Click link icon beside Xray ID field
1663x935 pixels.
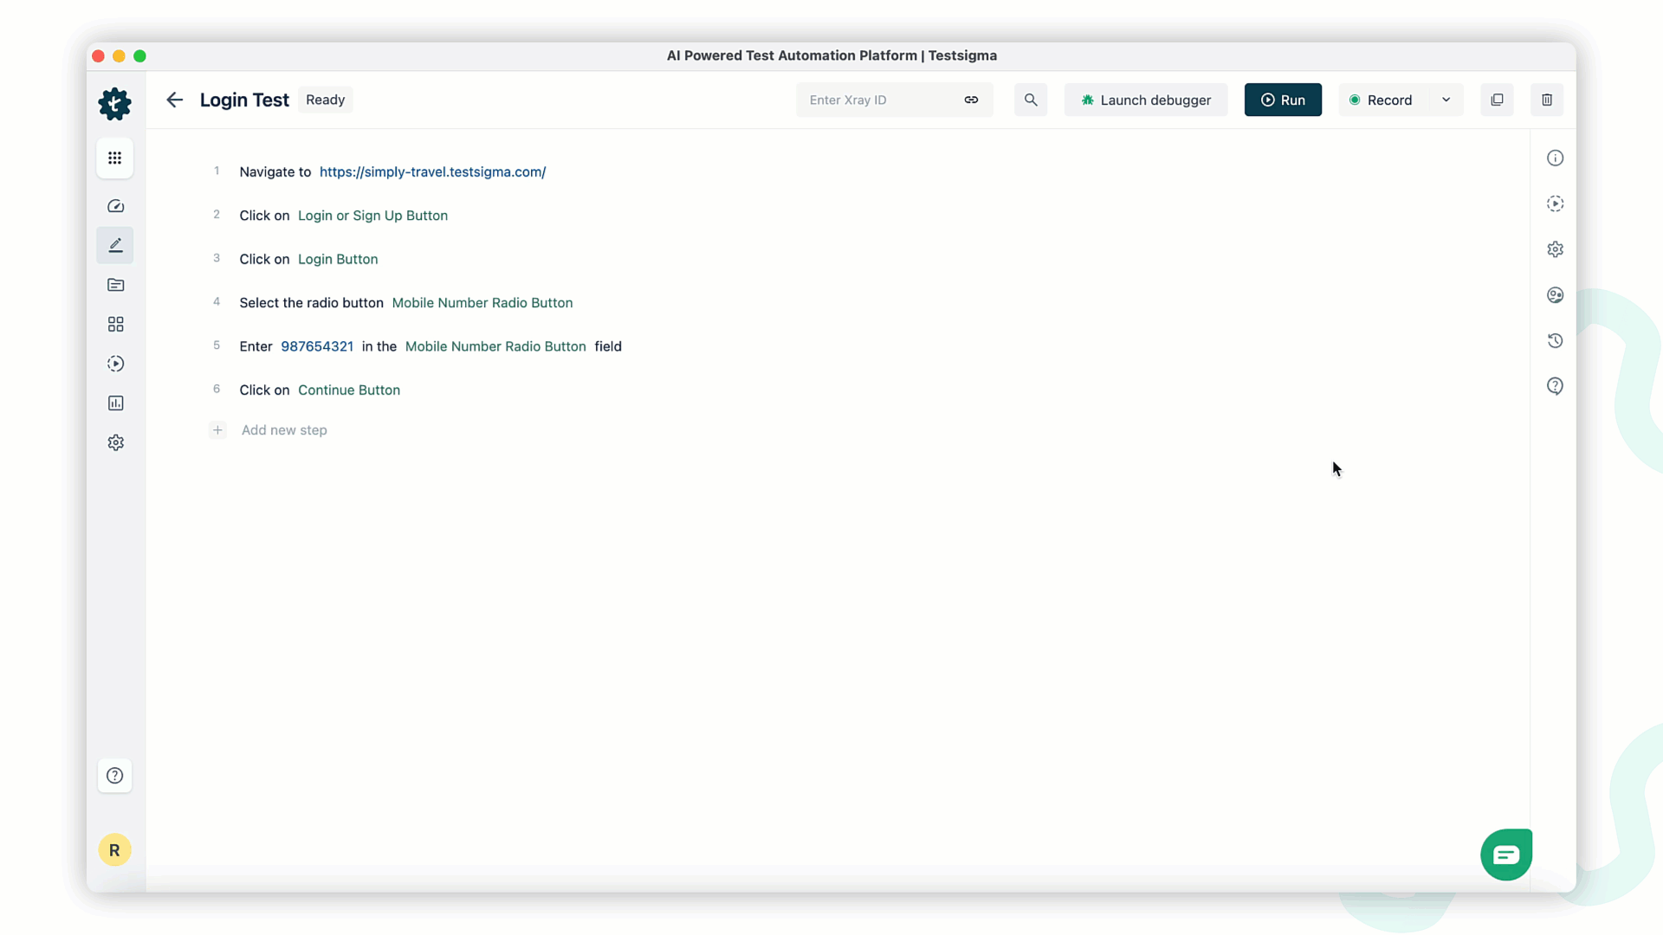[x=971, y=100]
